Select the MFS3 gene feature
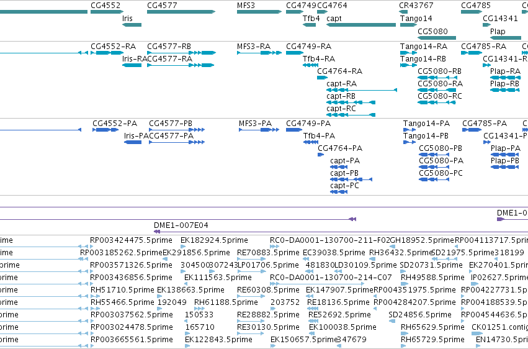The height and width of the screenshot is (349, 528). pyautogui.click(x=259, y=12)
